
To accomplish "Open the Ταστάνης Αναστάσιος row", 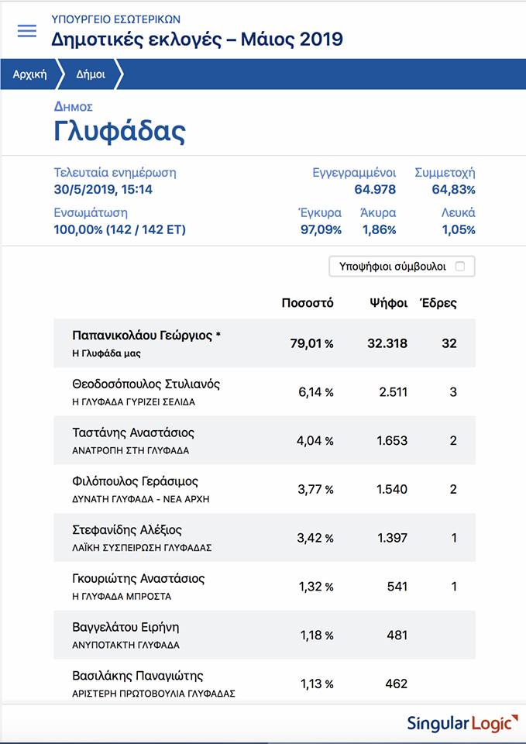I will click(x=133, y=432).
